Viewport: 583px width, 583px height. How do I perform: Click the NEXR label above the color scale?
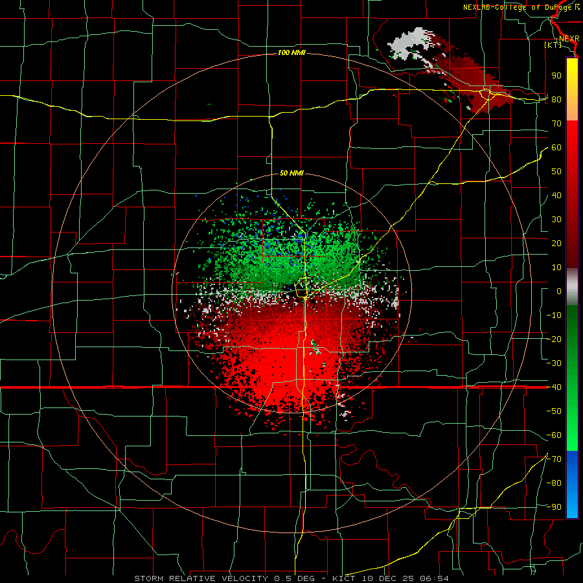(569, 39)
